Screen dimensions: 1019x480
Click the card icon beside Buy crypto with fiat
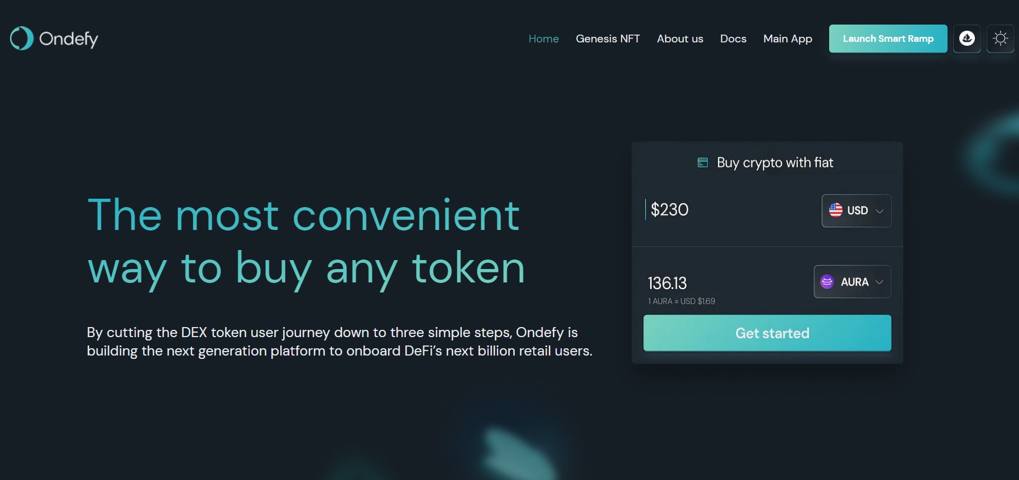[703, 162]
